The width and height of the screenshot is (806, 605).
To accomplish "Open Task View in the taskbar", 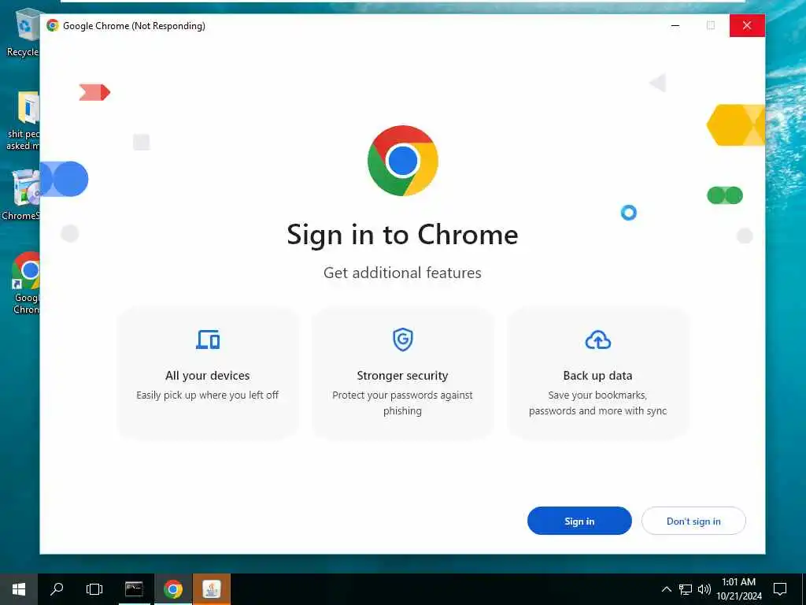I will pos(94,589).
